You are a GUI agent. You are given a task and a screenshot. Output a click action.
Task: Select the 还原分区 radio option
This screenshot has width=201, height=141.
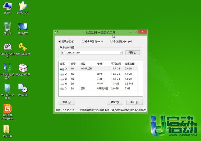click(66, 41)
